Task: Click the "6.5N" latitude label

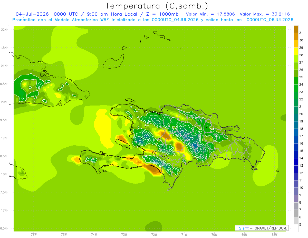Action: pos(4,229)
